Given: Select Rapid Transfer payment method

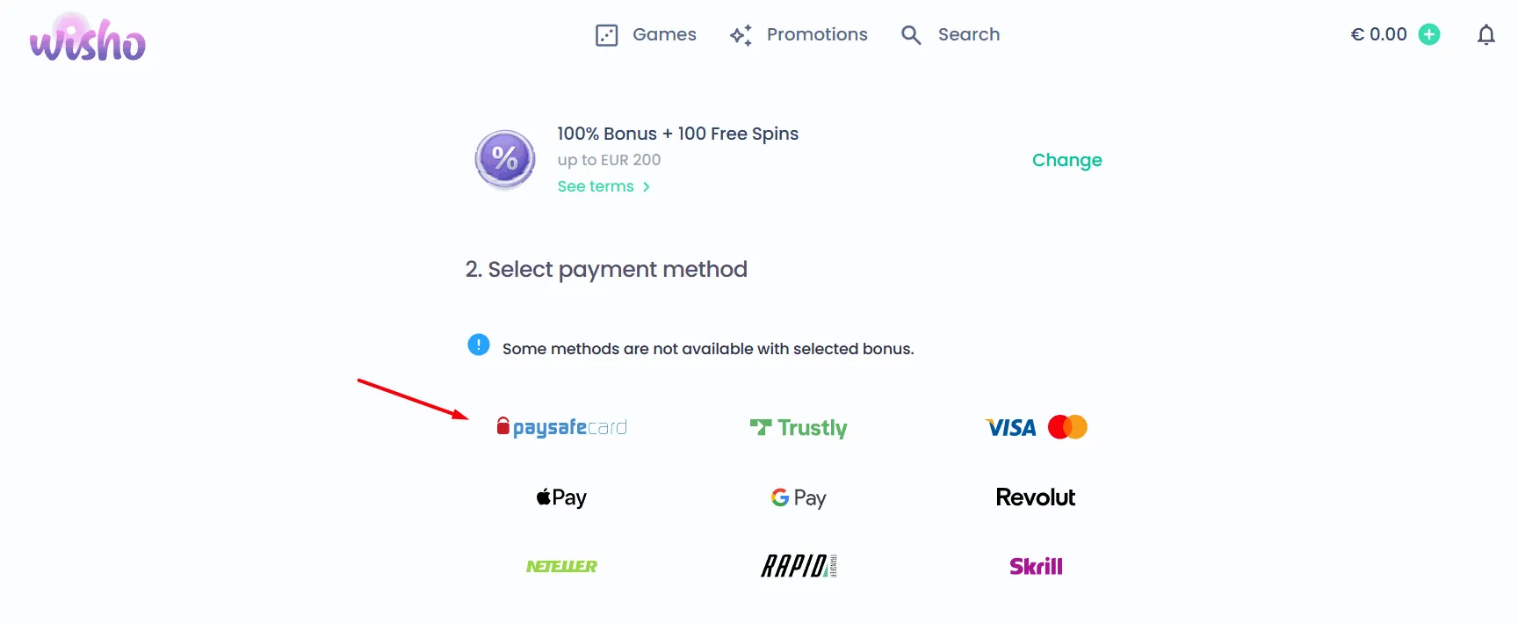Looking at the screenshot, I should tap(798, 566).
